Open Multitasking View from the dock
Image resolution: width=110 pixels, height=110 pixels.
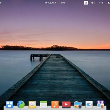click(10, 104)
